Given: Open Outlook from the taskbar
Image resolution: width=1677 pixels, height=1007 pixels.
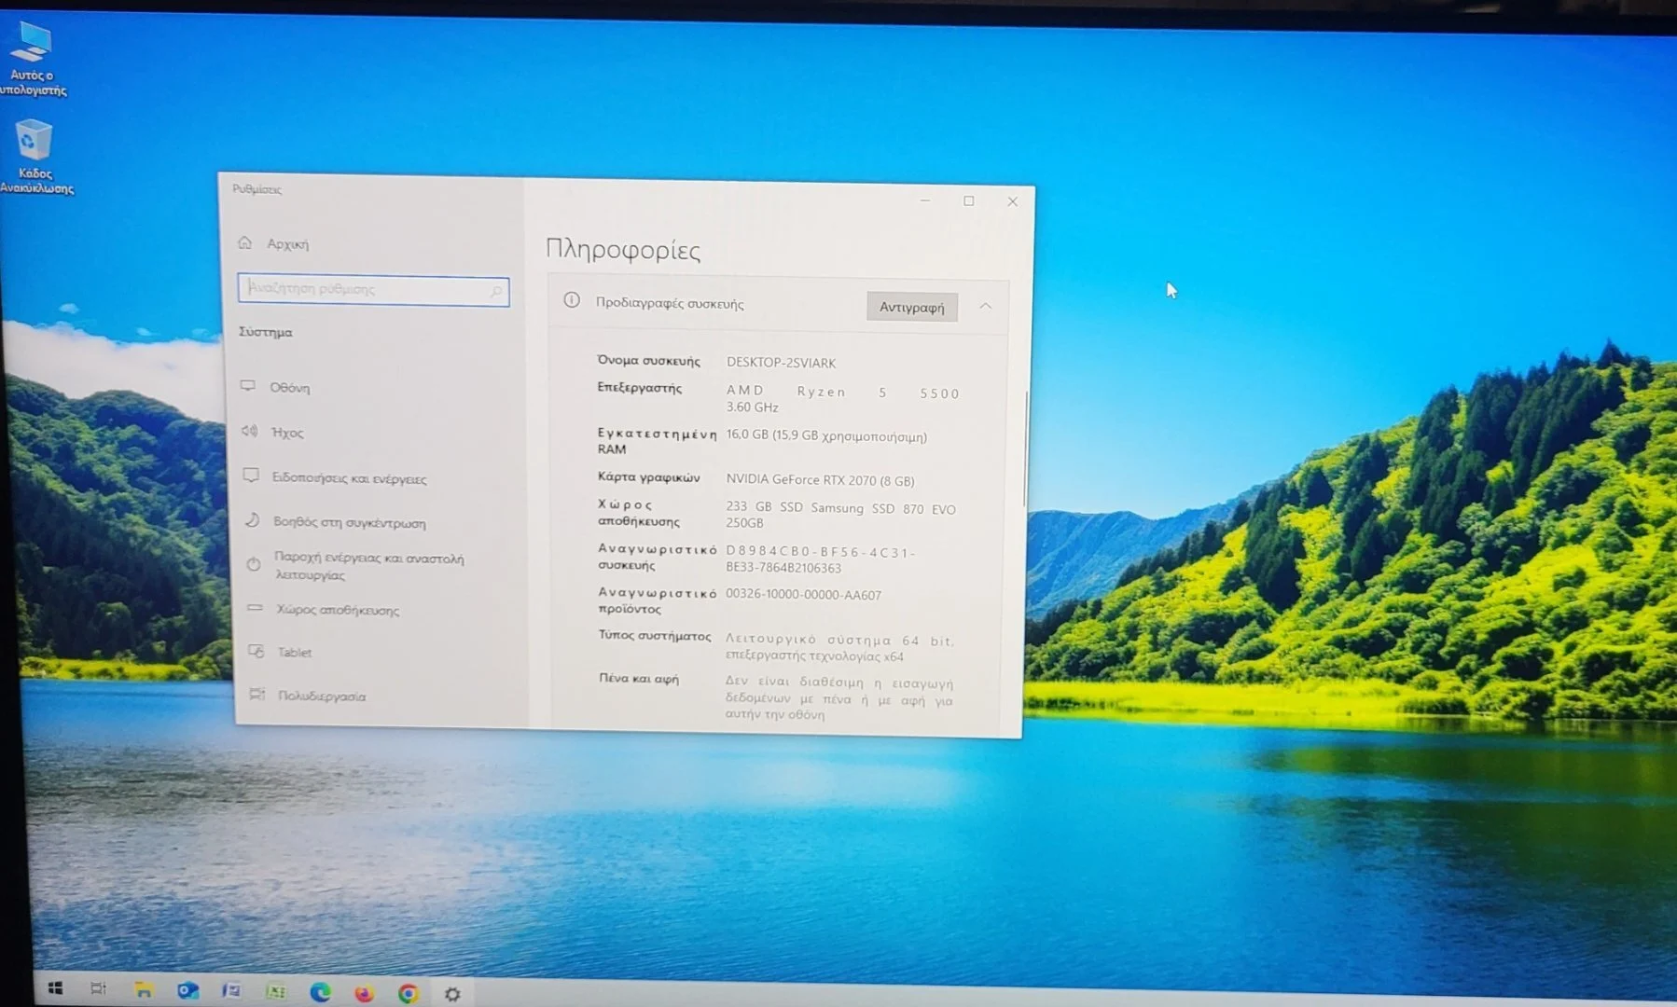Looking at the screenshot, I should [187, 990].
